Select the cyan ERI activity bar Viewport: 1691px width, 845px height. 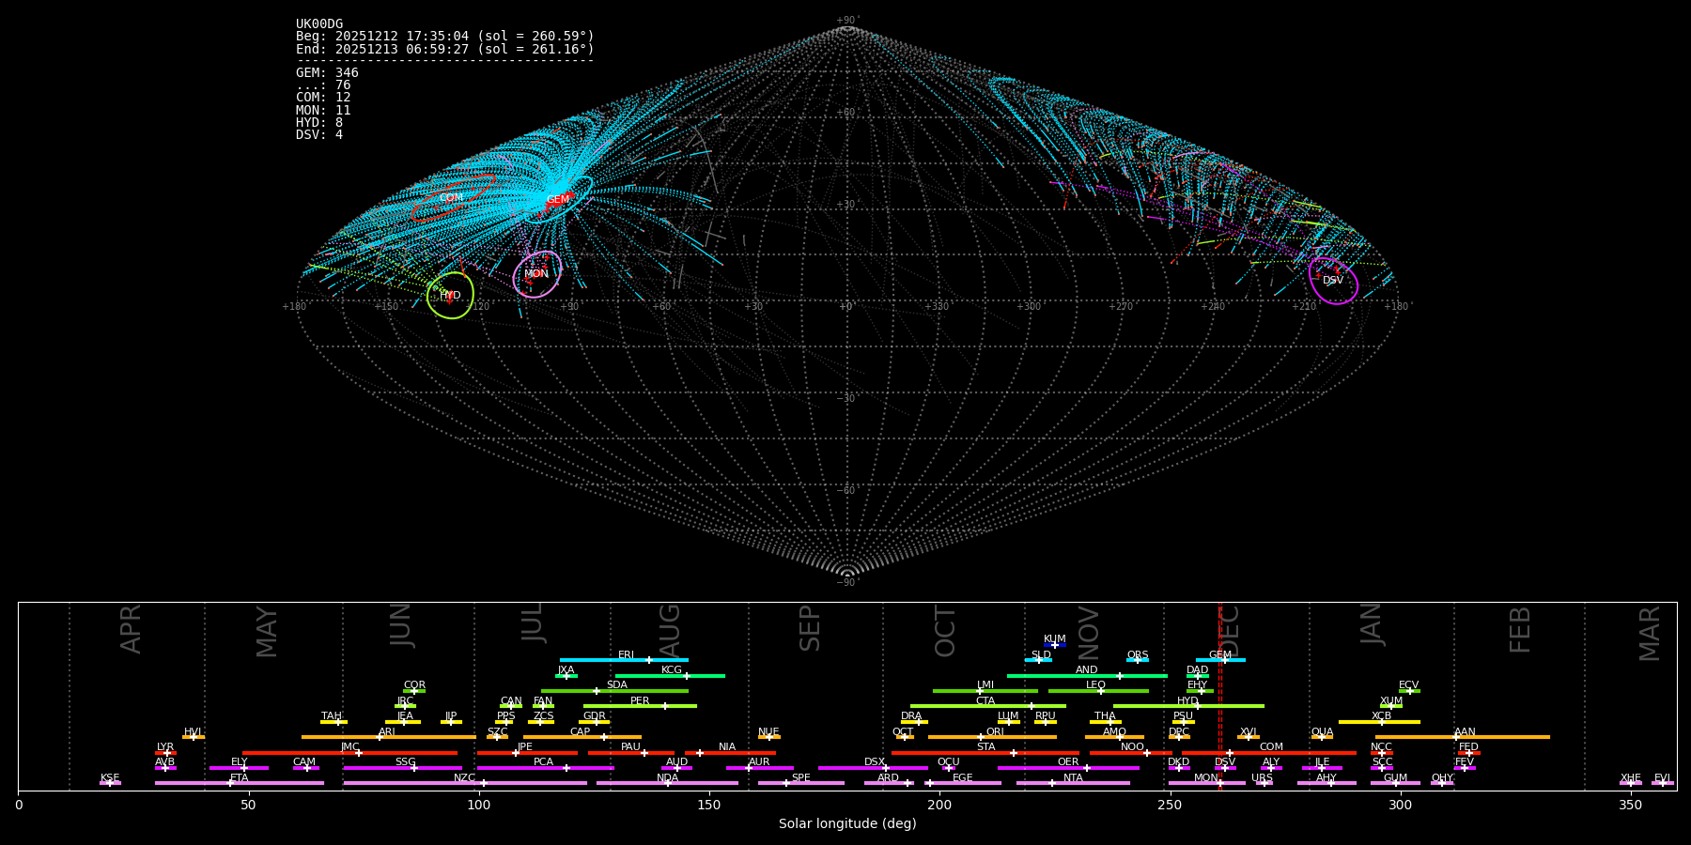coord(624,660)
